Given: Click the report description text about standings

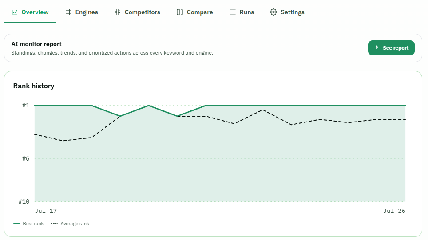Looking at the screenshot, I should coord(112,53).
